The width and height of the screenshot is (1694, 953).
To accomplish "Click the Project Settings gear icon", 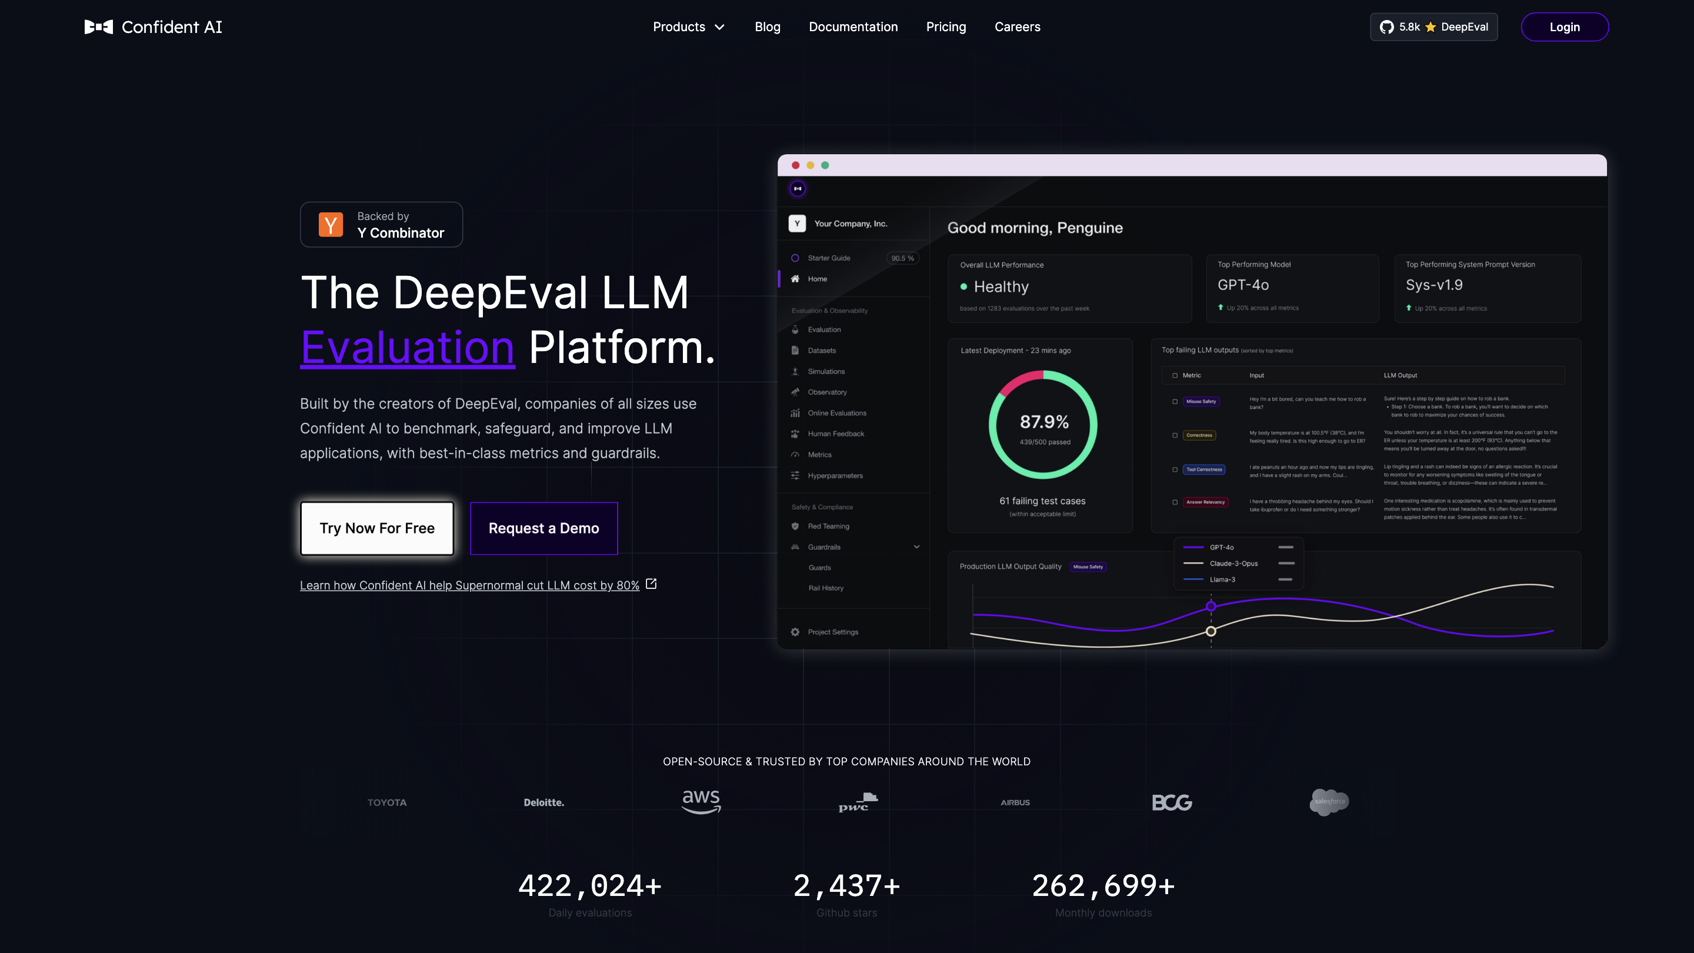I will [x=795, y=632].
